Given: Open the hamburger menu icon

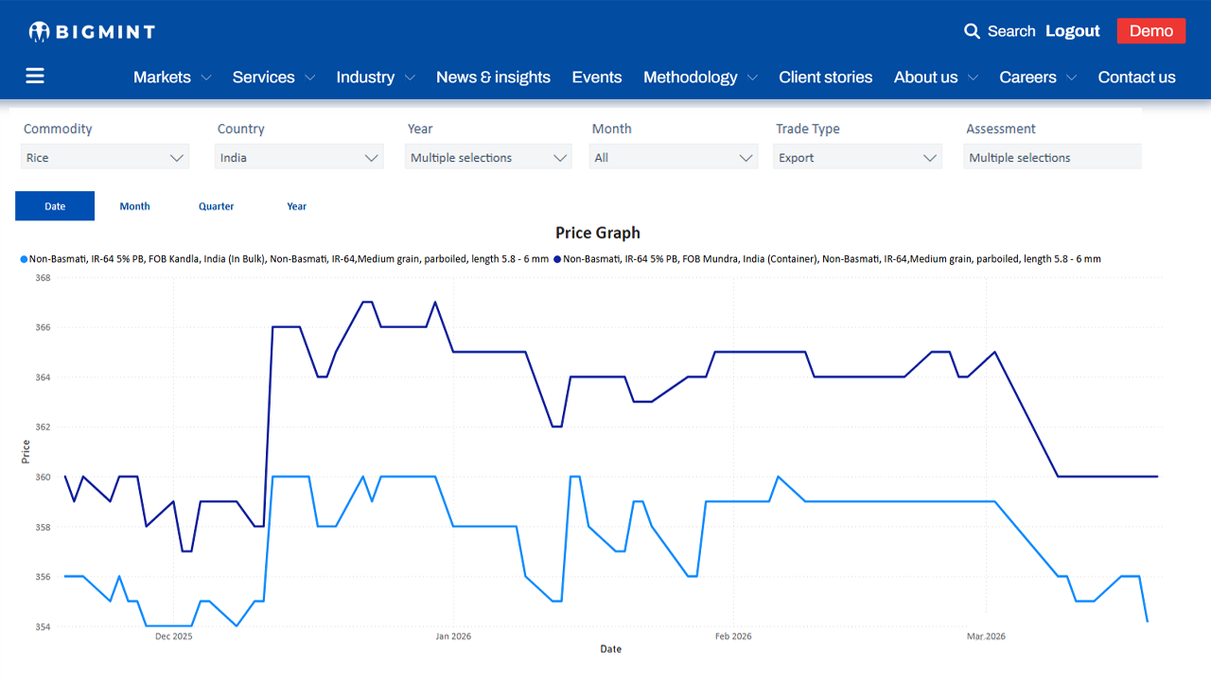Looking at the screenshot, I should point(35,77).
